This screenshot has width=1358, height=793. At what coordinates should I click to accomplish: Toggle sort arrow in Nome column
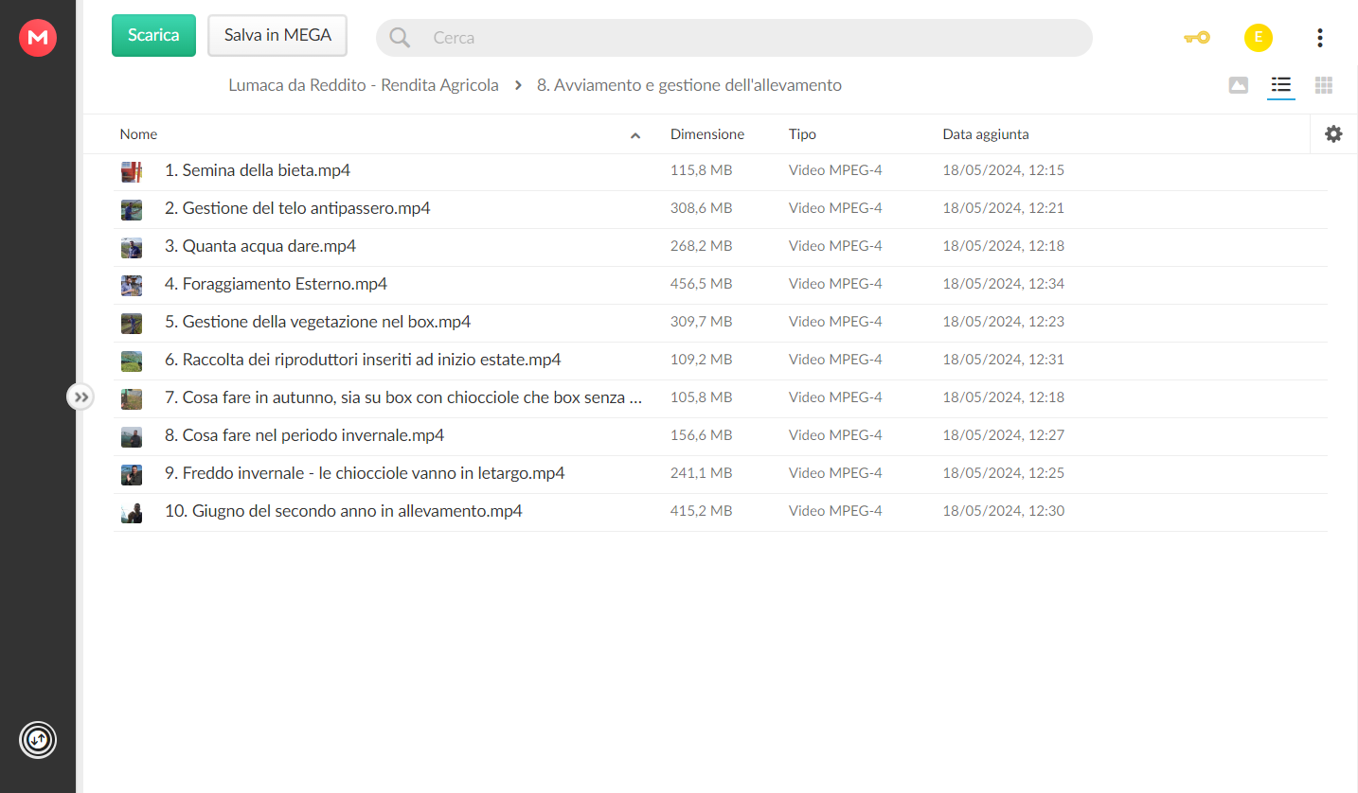[635, 135]
